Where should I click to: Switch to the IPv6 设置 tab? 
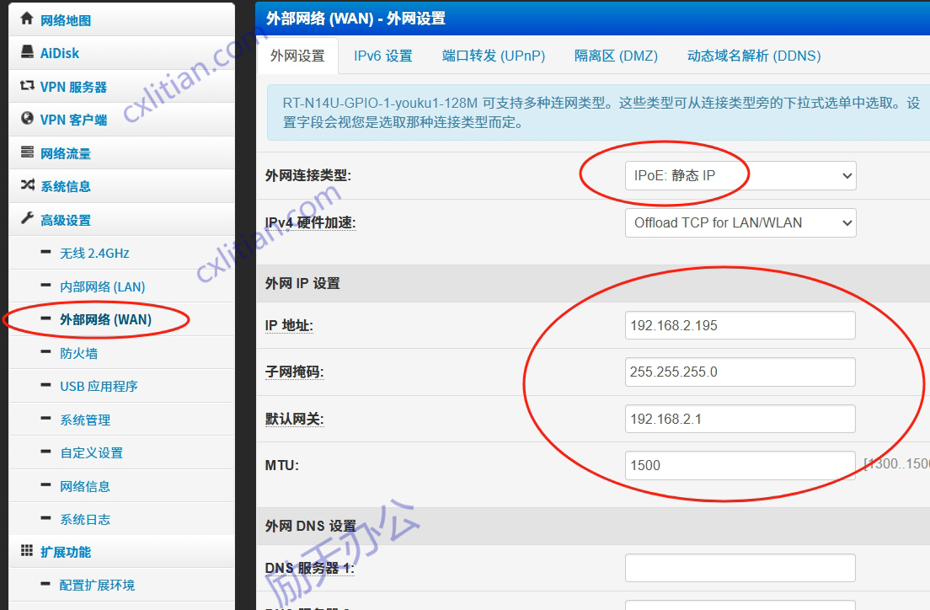click(382, 56)
